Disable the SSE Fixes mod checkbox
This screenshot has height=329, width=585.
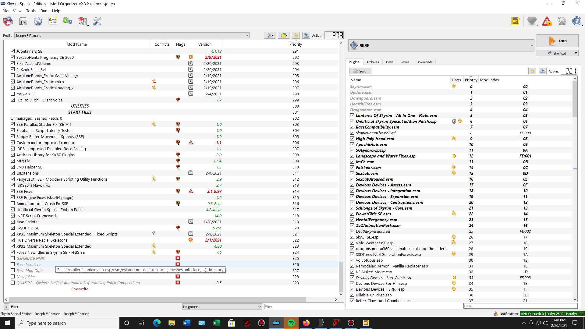(x=12, y=191)
